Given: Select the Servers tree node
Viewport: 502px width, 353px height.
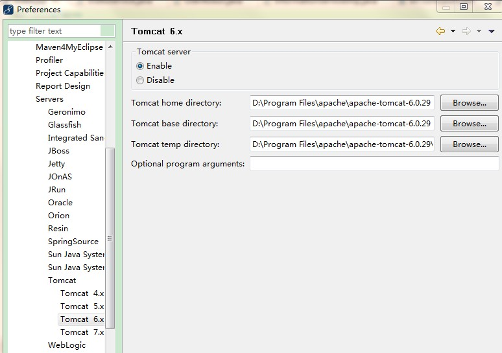Looking at the screenshot, I should pyautogui.click(x=50, y=99).
